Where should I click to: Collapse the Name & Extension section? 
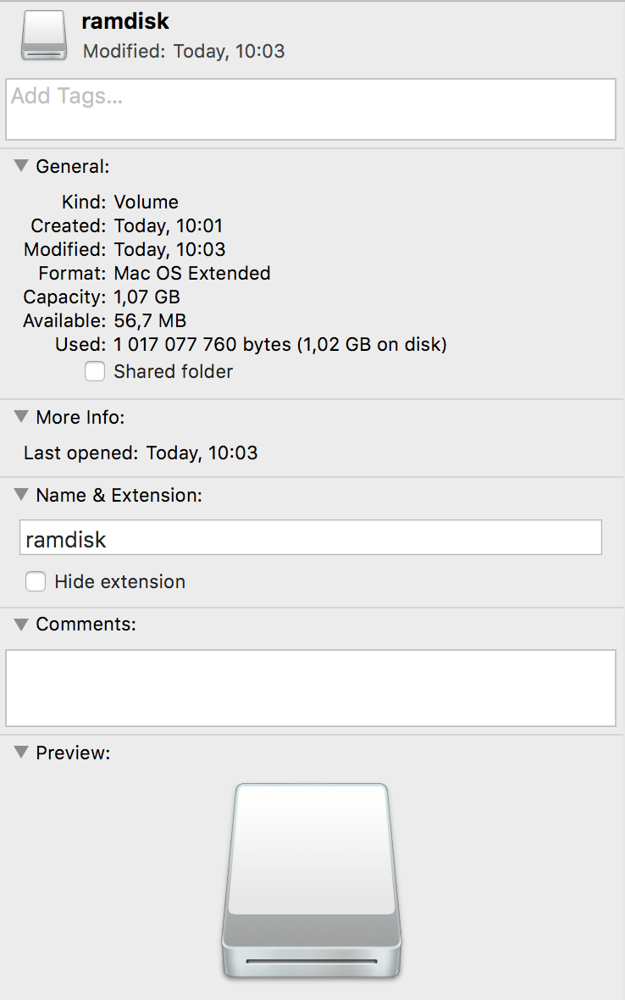[x=22, y=495]
